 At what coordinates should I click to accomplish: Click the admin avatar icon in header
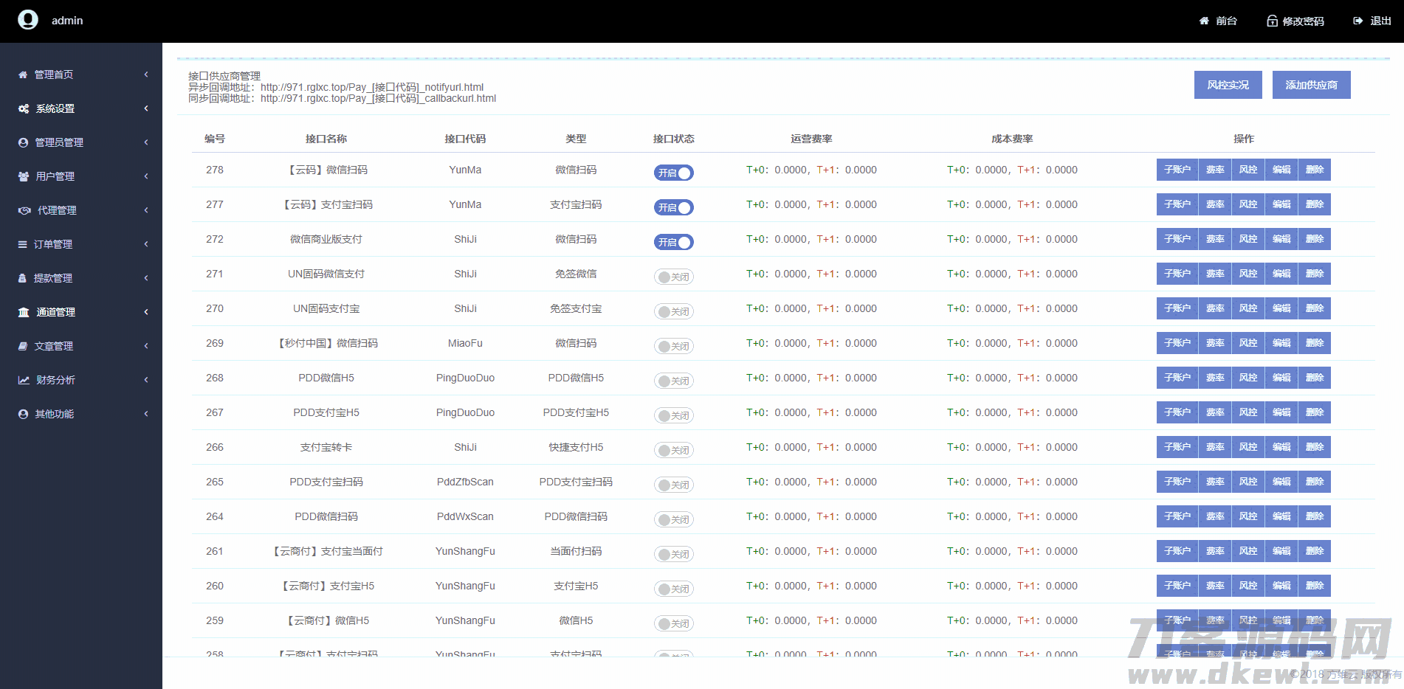[x=28, y=20]
